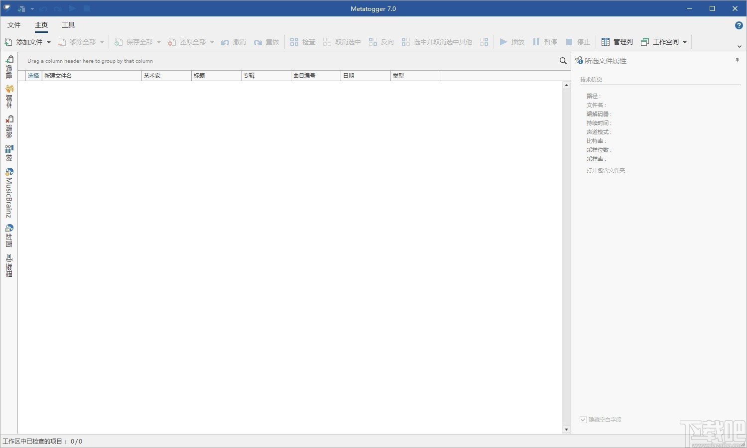This screenshot has width=747, height=448.
Task: Click the 选择 column header
Action: [33, 76]
